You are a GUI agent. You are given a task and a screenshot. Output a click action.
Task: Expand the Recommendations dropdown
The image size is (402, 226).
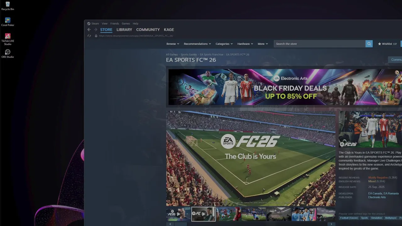[197, 44]
